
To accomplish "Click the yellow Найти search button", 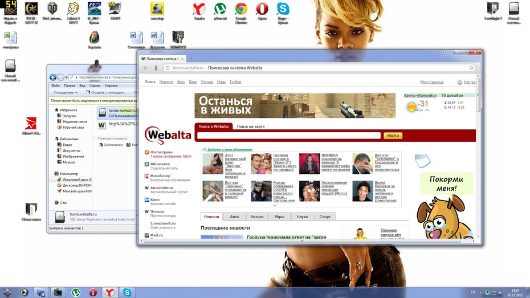I will pyautogui.click(x=393, y=136).
